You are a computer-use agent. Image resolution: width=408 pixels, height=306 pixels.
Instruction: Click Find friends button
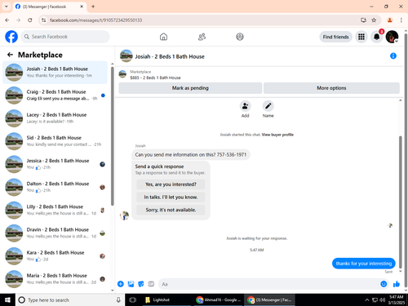click(x=335, y=37)
